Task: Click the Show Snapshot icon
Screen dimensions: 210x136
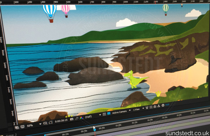Action: pos(77,118)
